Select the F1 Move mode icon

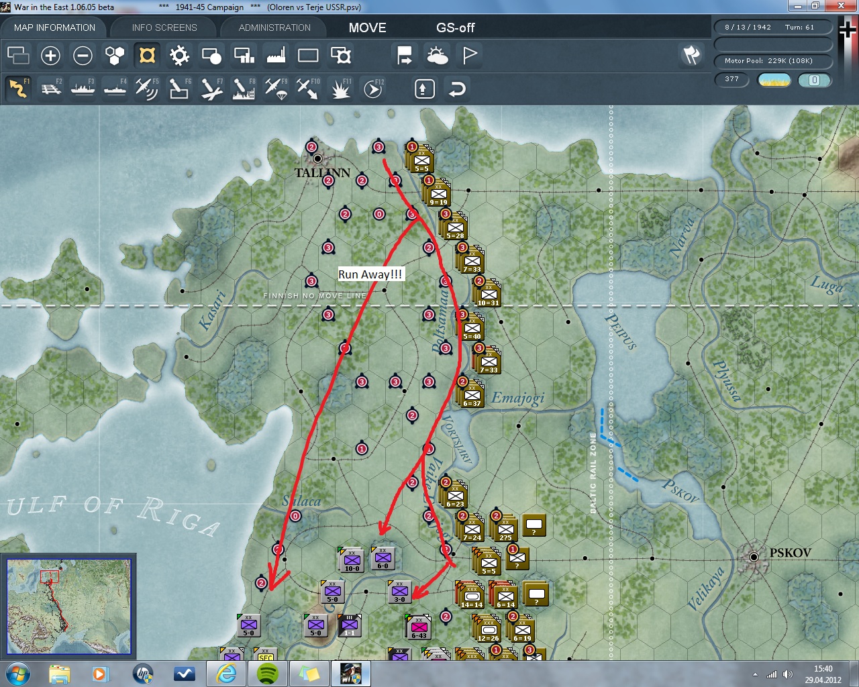pyautogui.click(x=18, y=89)
